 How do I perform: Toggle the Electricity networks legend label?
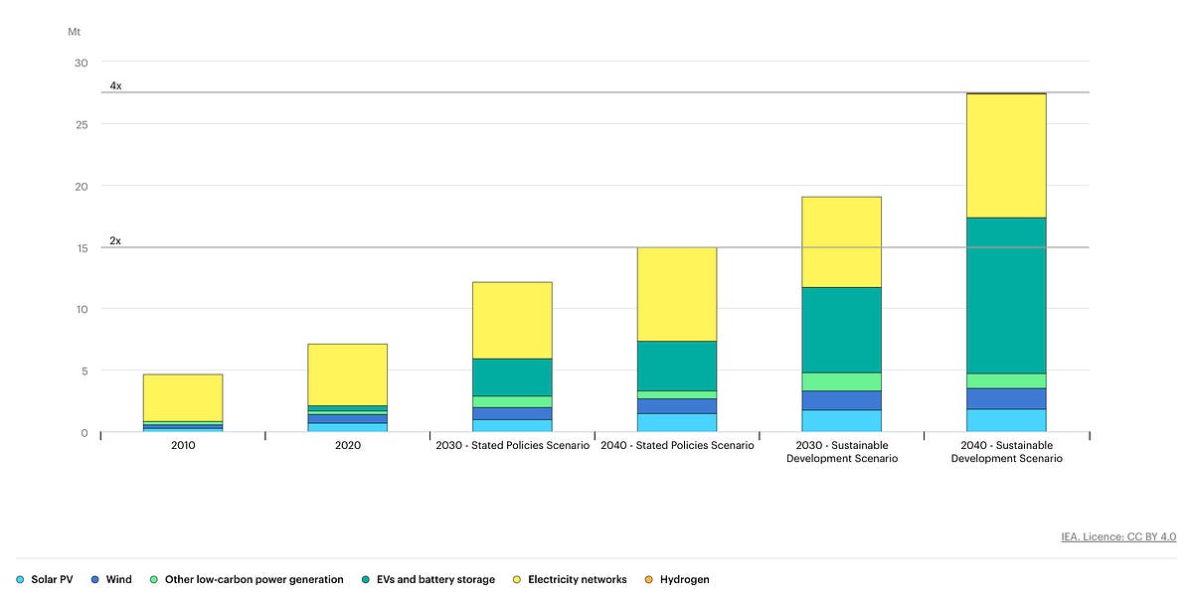point(577,579)
